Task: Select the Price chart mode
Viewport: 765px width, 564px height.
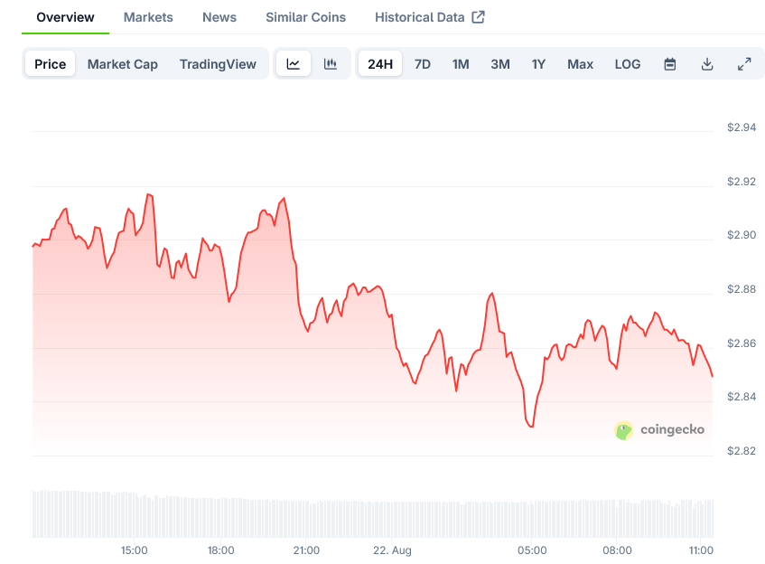Action: 51,64
